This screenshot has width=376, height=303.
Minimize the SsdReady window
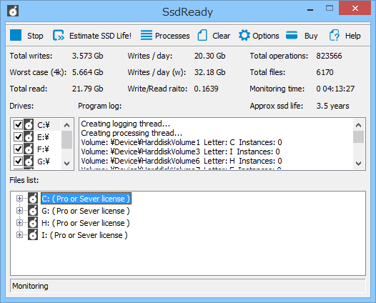[310, 9]
